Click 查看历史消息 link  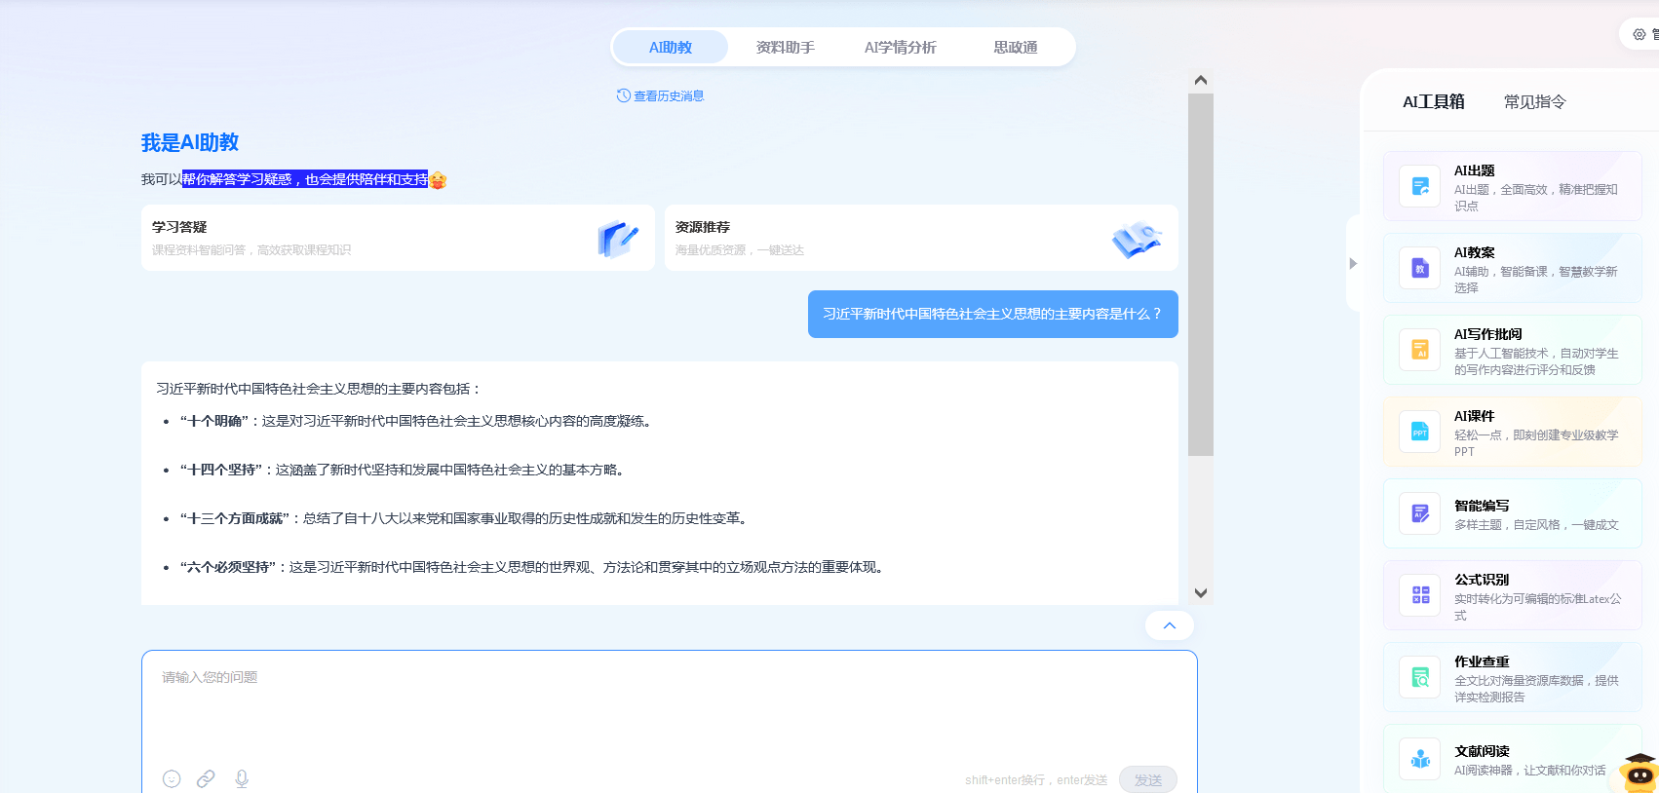(661, 95)
